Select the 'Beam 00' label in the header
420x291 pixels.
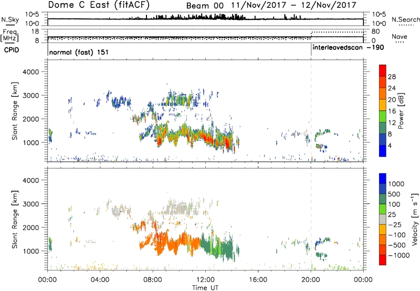point(205,6)
